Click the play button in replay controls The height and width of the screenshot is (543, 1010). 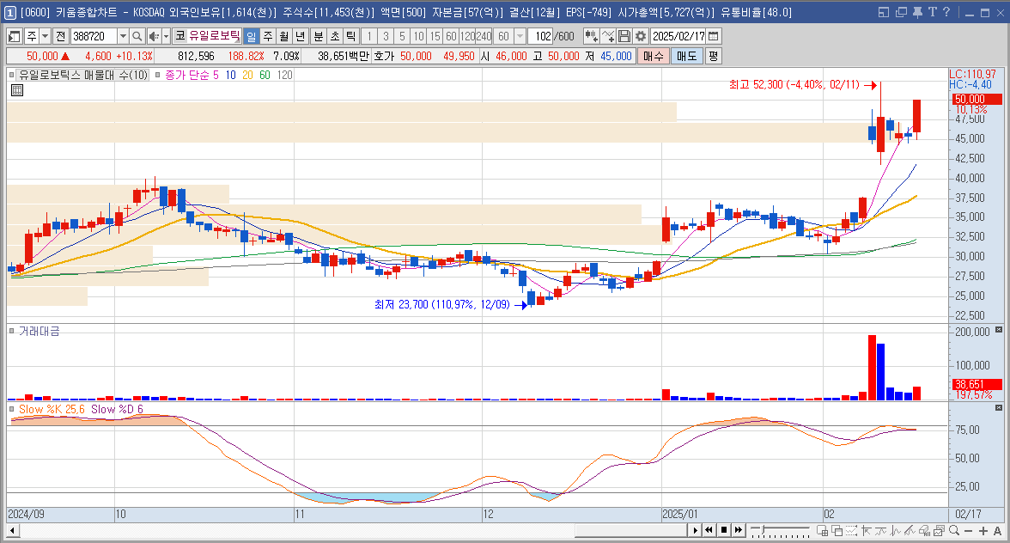click(x=694, y=531)
